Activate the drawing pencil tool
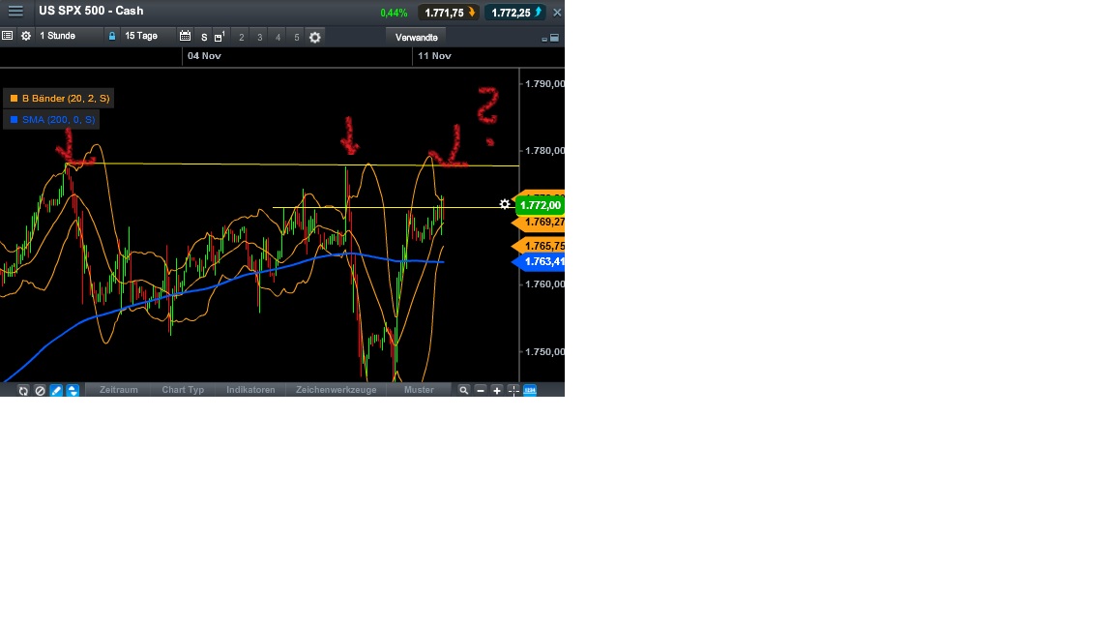 point(56,390)
